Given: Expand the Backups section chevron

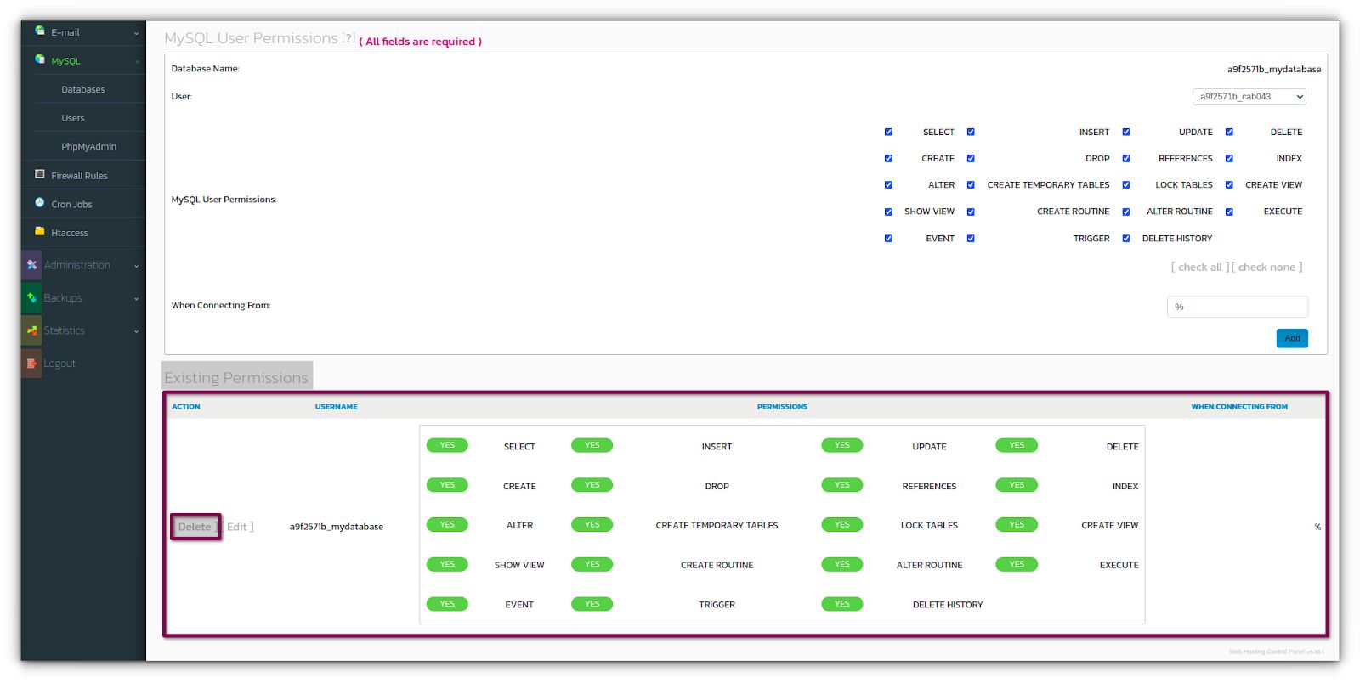Looking at the screenshot, I should pos(136,298).
